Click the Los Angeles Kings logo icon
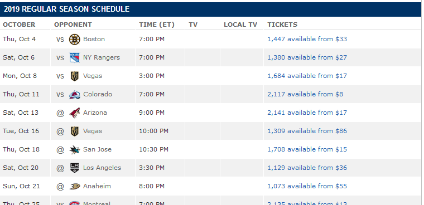Screen dimensions: 424x205 pos(74,168)
